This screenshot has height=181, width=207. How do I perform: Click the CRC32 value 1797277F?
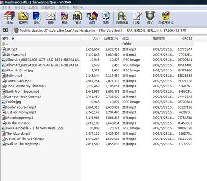(x=185, y=144)
